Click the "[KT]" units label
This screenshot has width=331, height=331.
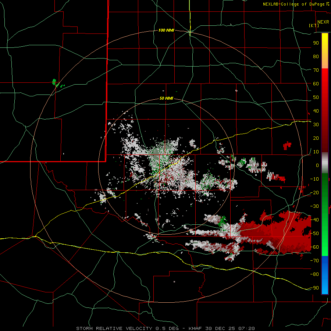tap(314, 25)
